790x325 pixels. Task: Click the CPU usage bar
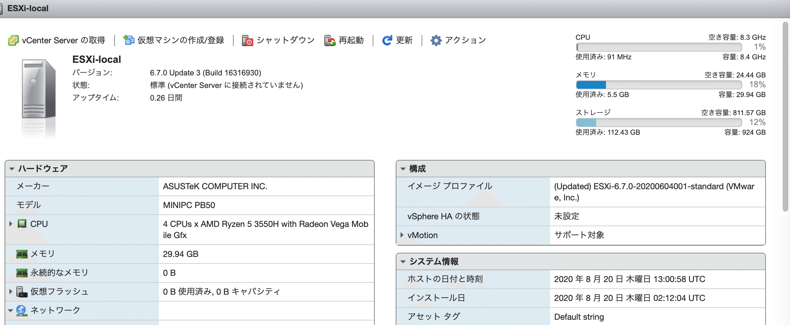(659, 47)
